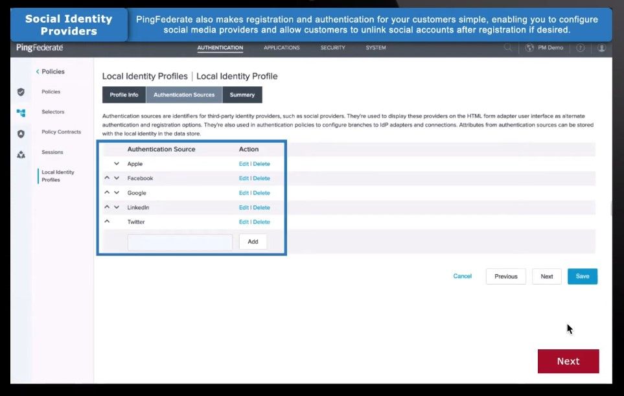Open the user account icon
Viewport: 624px width, 396px height.
pos(602,48)
